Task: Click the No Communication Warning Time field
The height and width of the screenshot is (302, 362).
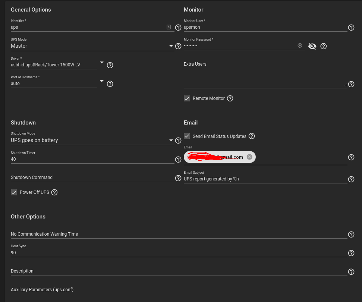Action: click(x=179, y=234)
